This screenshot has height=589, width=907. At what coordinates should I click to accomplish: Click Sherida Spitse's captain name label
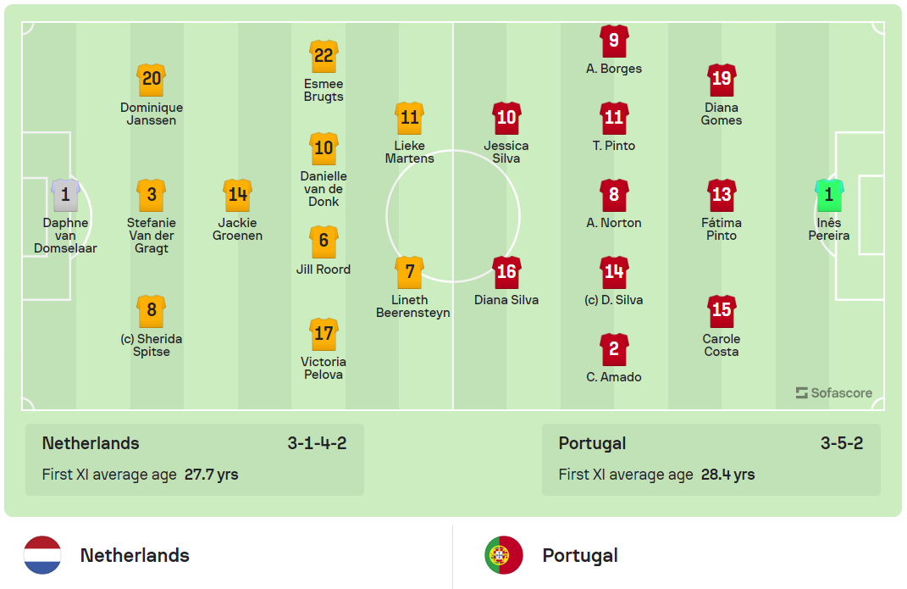[152, 345]
